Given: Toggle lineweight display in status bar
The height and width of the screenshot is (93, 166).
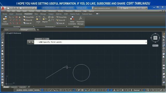Looking at the screenshot, I should [79, 90].
